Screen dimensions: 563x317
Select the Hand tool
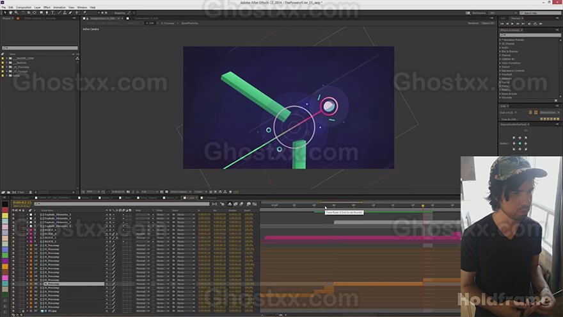tap(10, 13)
